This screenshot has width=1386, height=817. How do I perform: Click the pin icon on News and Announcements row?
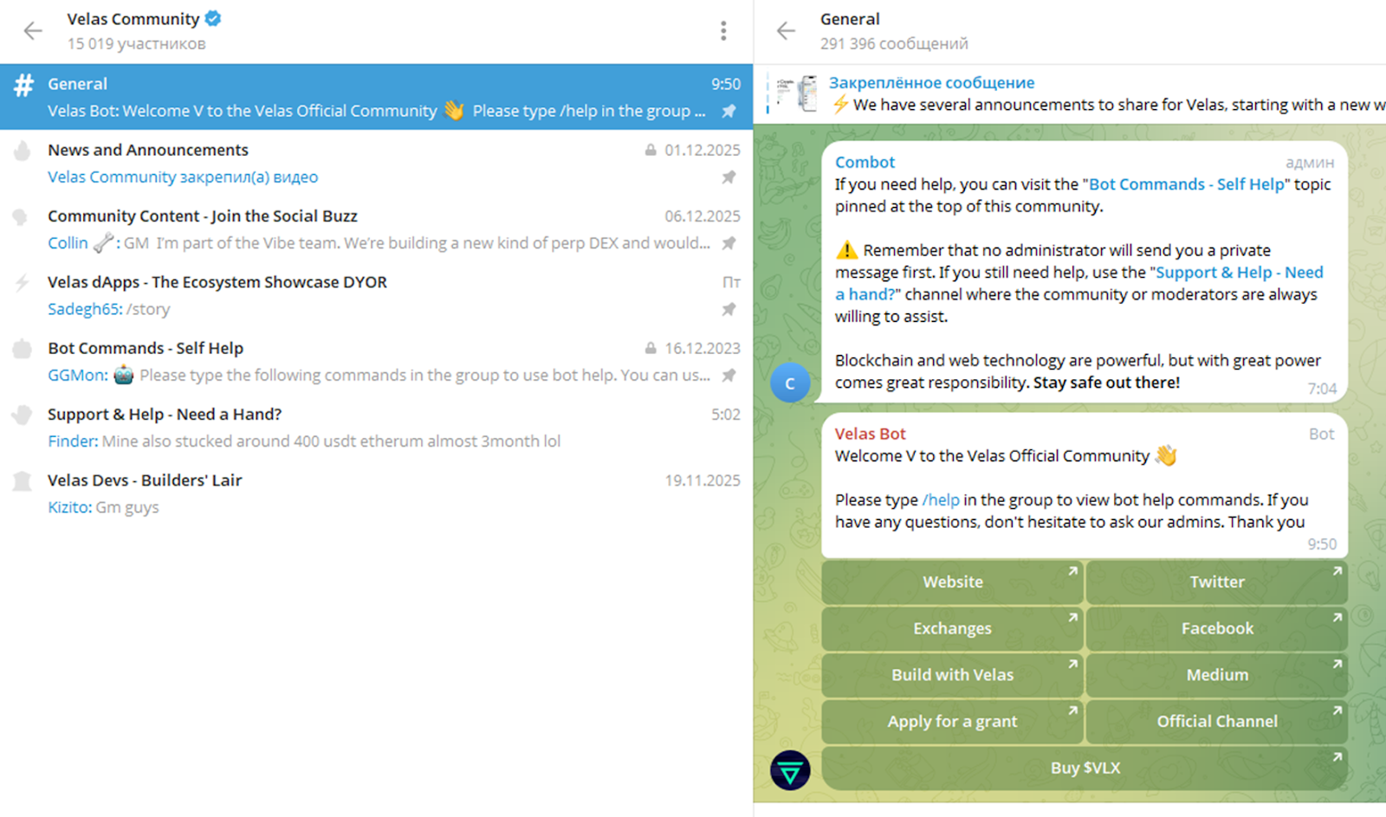pyautogui.click(x=729, y=177)
